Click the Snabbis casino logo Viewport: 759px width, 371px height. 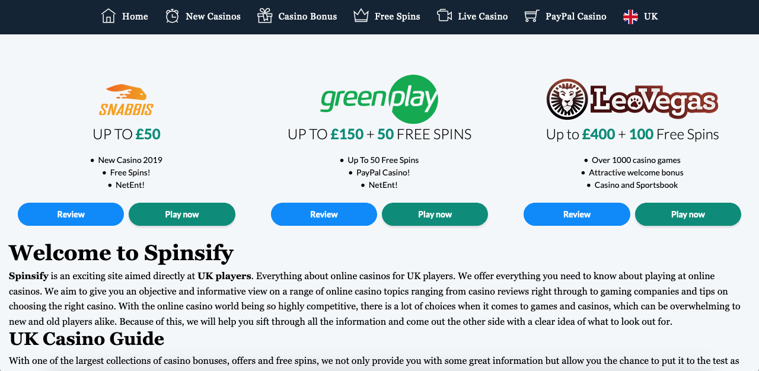(x=126, y=100)
